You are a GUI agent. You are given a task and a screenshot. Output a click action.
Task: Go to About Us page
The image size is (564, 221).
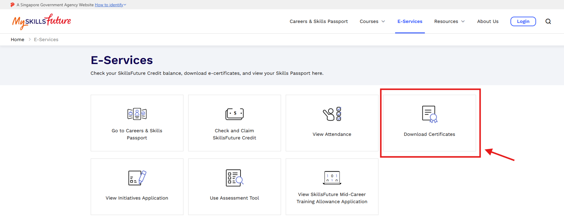tap(488, 22)
